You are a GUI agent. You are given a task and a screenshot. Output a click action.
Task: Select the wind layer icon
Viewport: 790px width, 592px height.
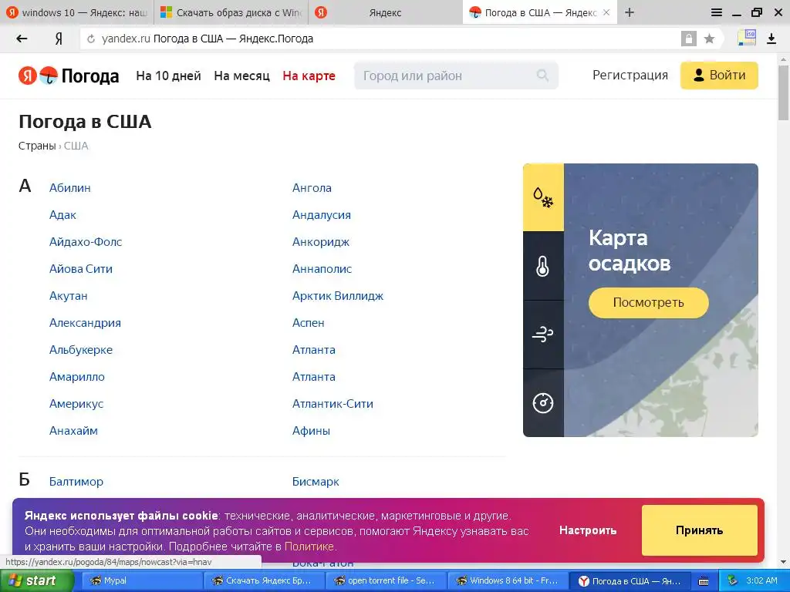coord(543,335)
